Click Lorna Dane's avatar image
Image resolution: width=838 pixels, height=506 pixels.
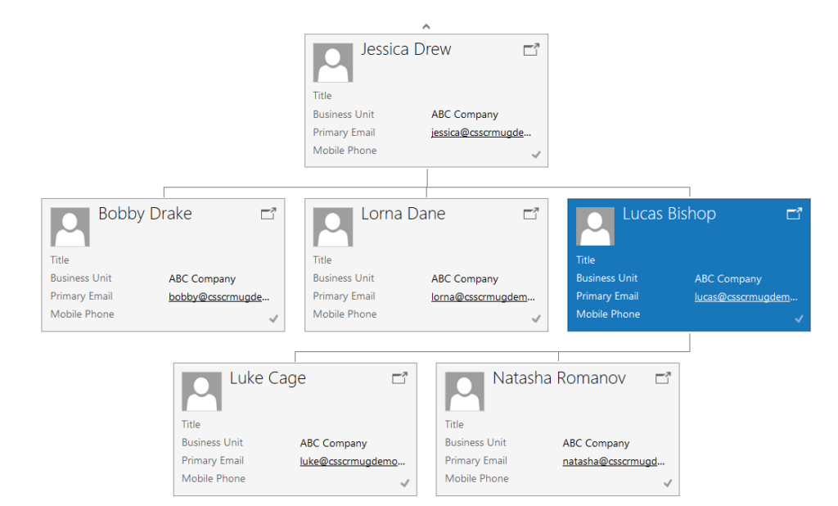point(333,225)
